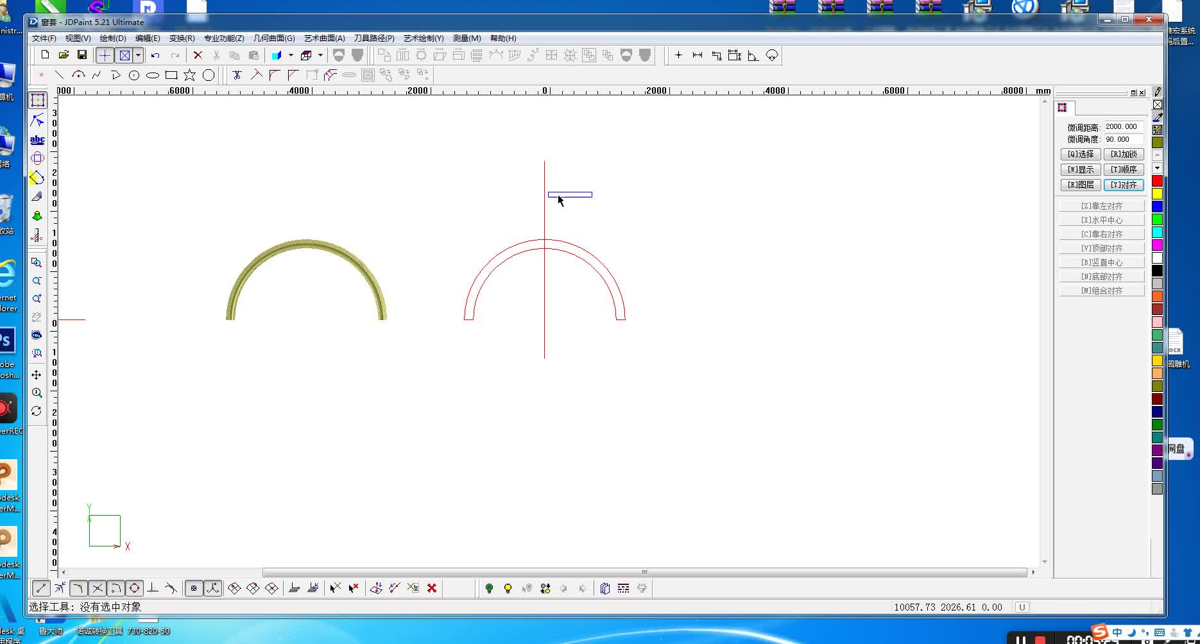Open a file with the folder icon

[x=64, y=55]
